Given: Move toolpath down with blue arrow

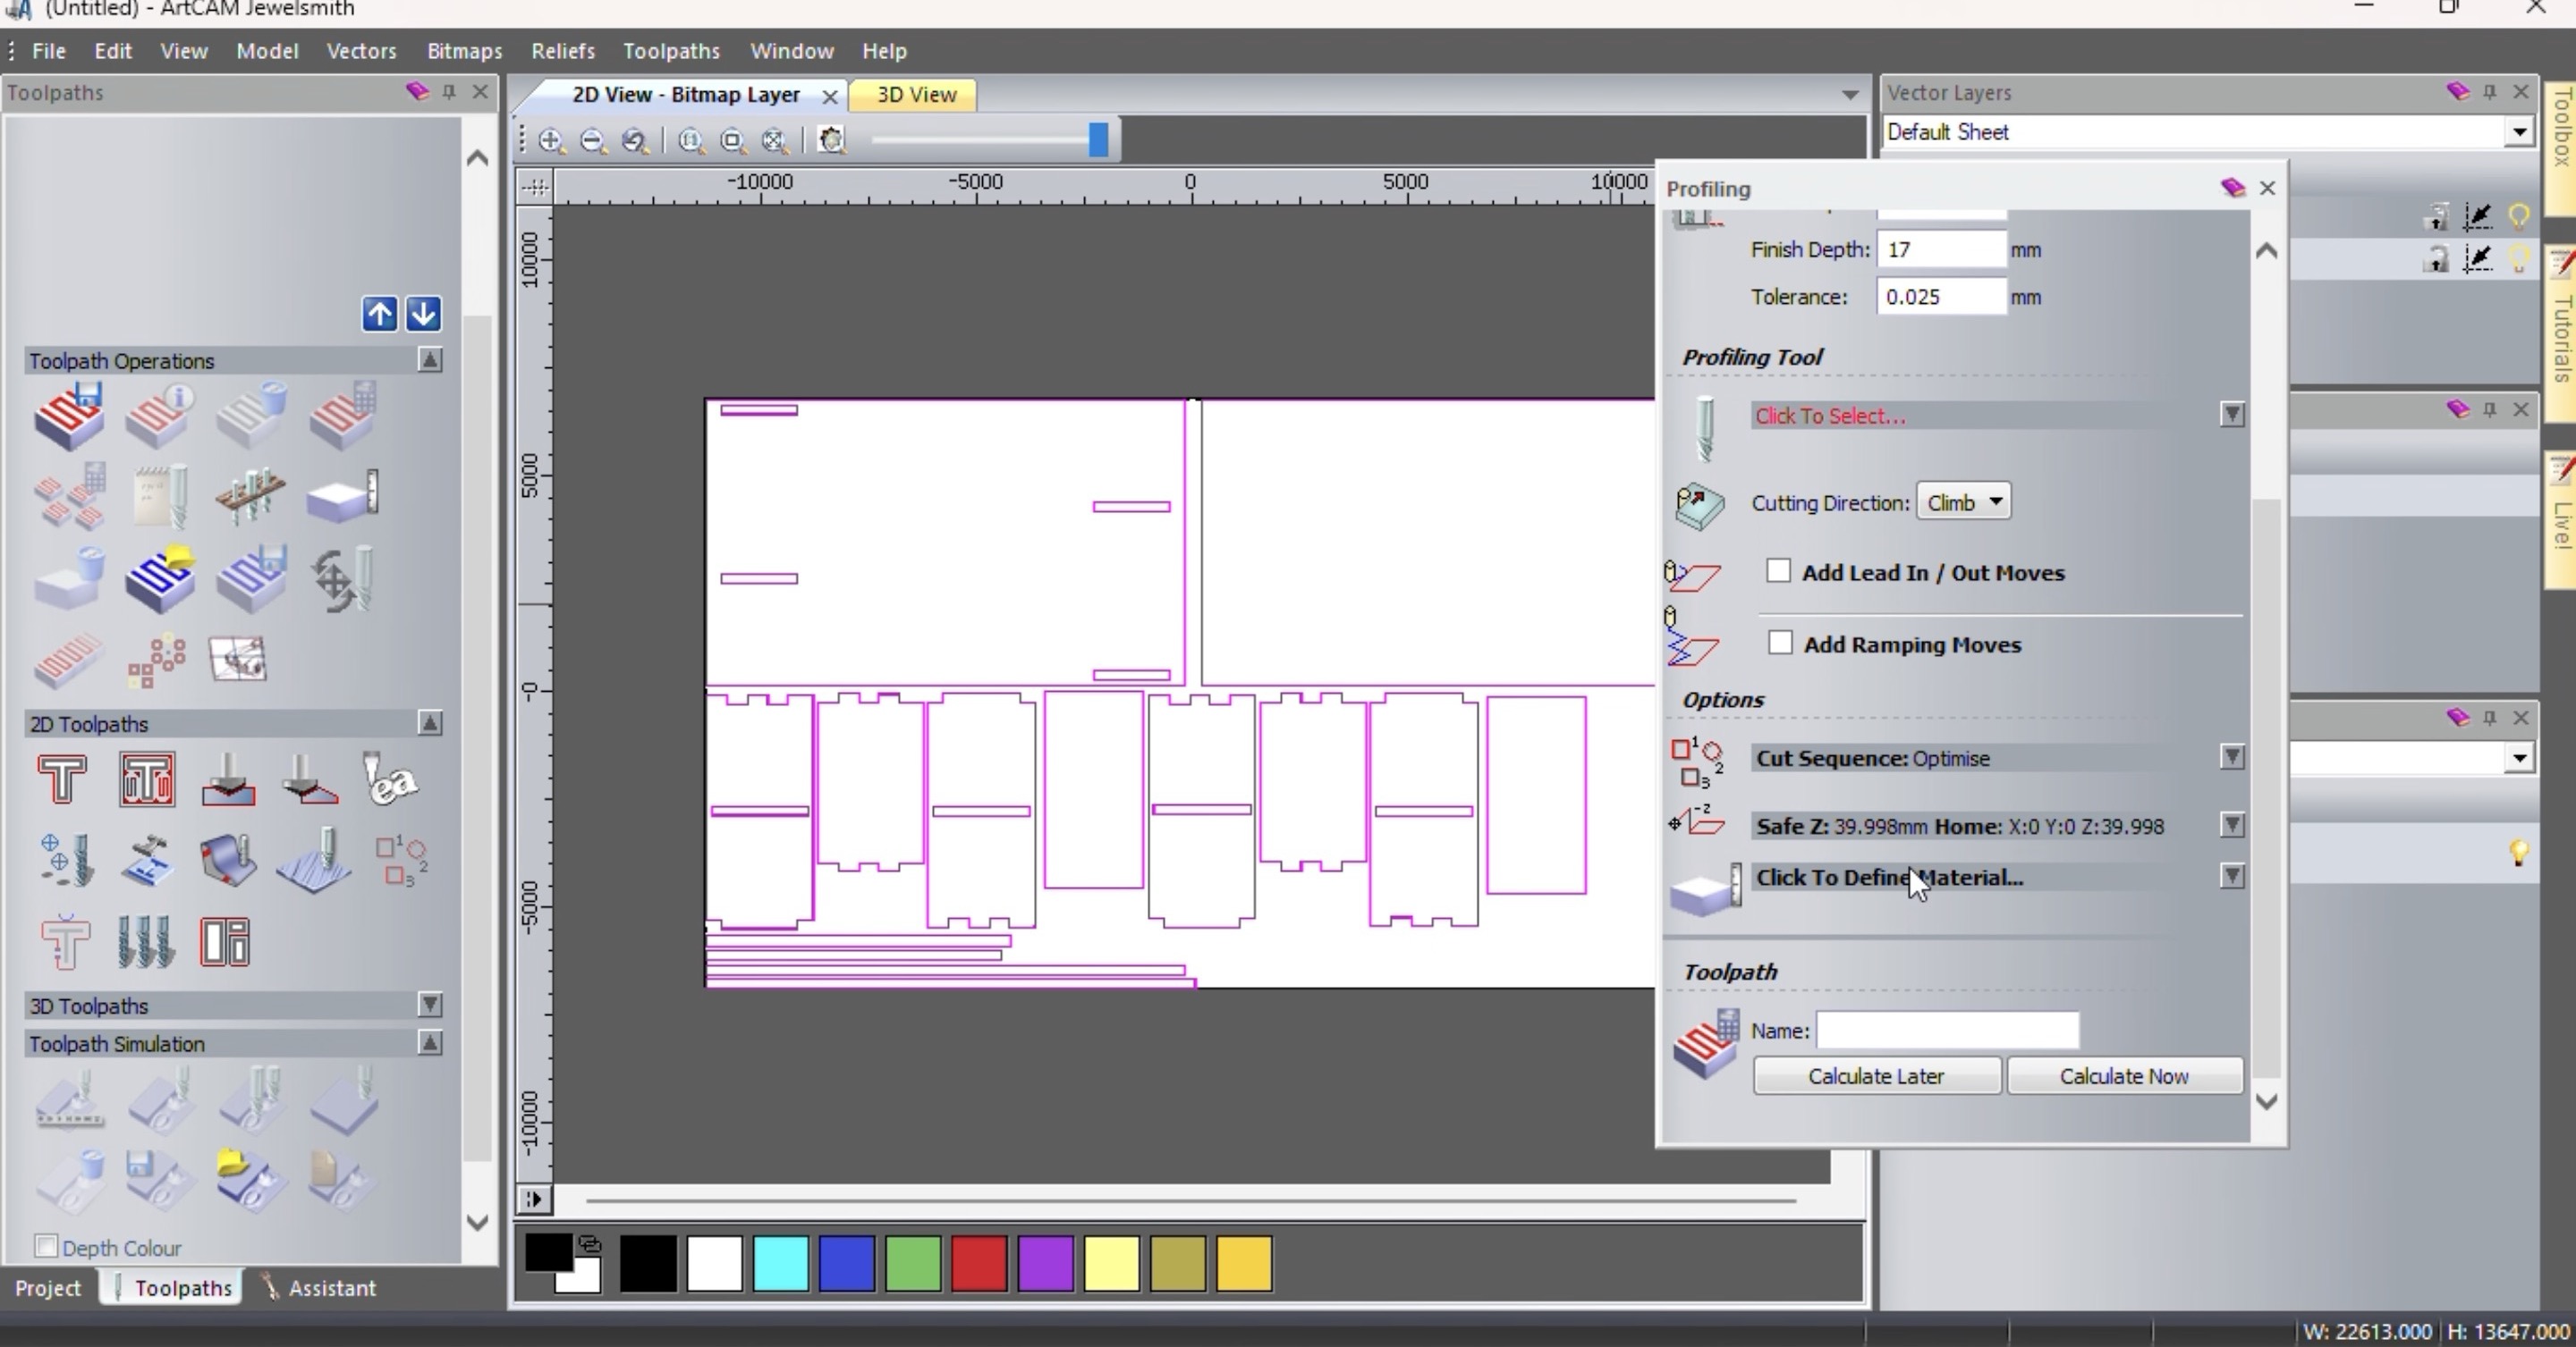Looking at the screenshot, I should (x=423, y=314).
